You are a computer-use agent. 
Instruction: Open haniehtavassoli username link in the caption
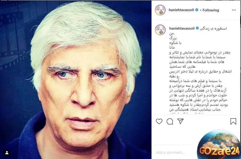tap(182, 28)
